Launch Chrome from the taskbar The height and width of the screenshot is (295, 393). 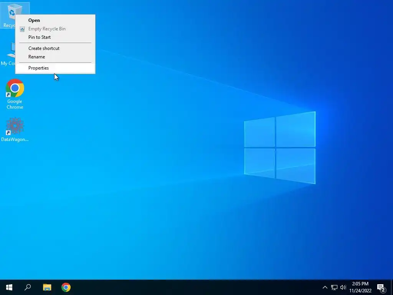pos(66,287)
